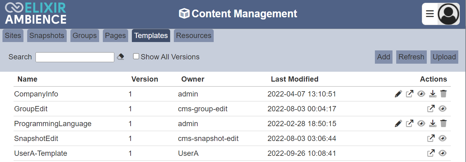This screenshot has width=466, height=162.
Task: Download the ProgrammingLanguage template
Action: (x=433, y=123)
